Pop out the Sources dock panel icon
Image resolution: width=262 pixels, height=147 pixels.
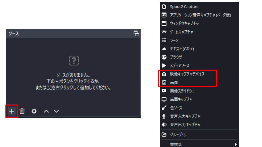coord(136,33)
